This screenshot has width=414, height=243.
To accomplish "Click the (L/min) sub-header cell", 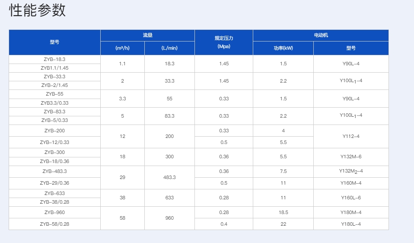I will tap(169, 48).
